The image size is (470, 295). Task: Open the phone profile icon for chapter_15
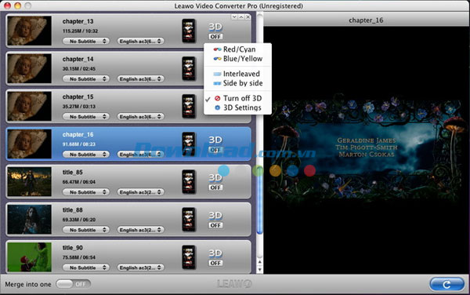pos(189,106)
